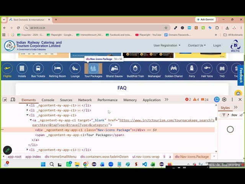245x184 pixels.
Task: Click the filter icon in Styles pane
Action: pos(224,115)
